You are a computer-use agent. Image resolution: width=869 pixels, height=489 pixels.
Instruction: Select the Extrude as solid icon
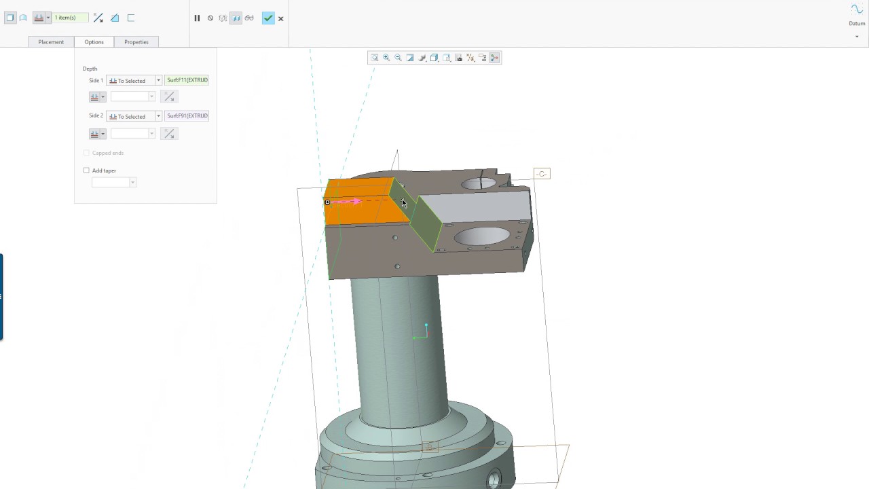10,18
